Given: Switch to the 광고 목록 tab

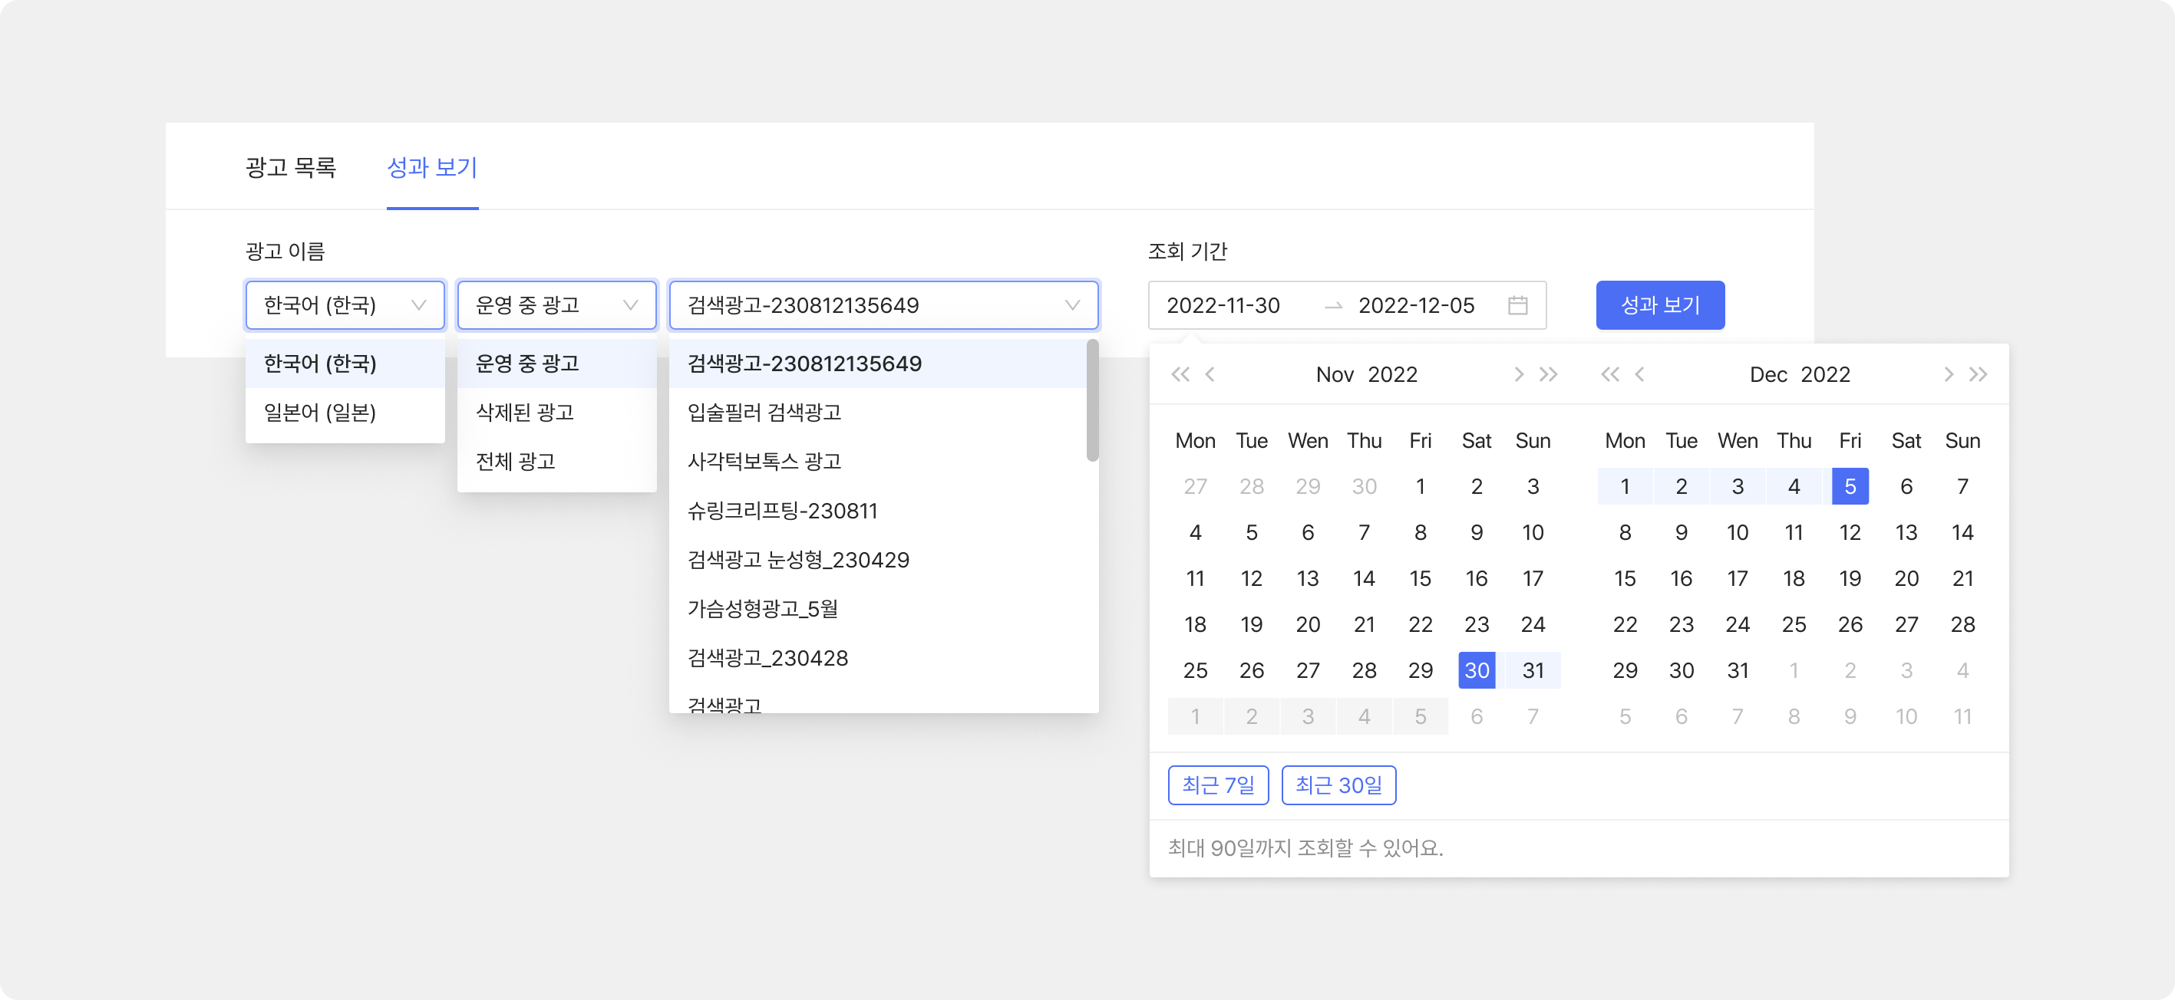Looking at the screenshot, I should [x=290, y=167].
